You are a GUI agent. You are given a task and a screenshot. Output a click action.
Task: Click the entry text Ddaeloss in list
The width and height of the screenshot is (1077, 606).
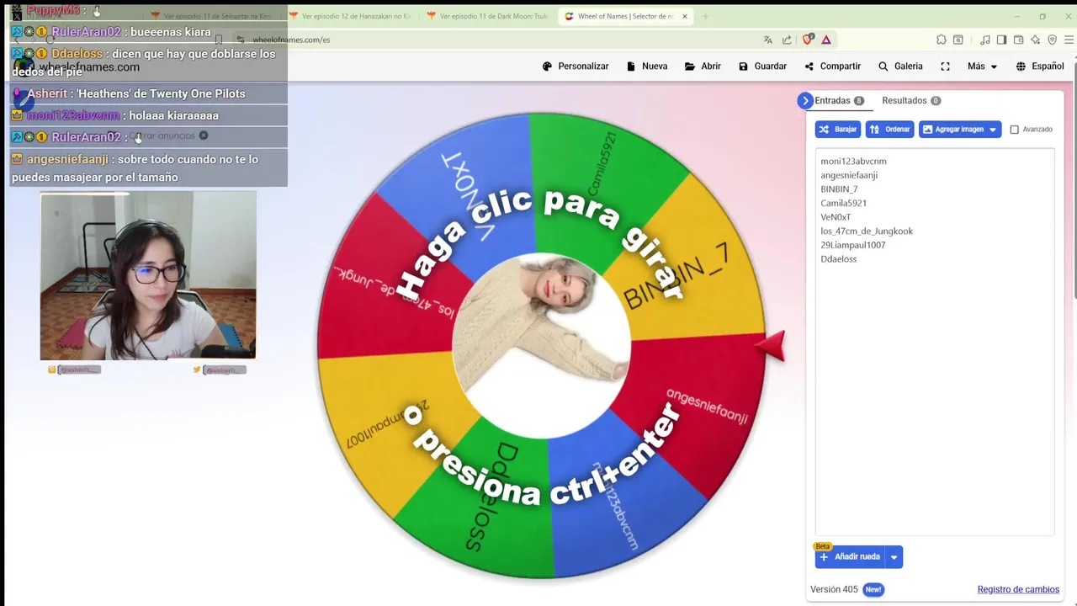pos(838,259)
